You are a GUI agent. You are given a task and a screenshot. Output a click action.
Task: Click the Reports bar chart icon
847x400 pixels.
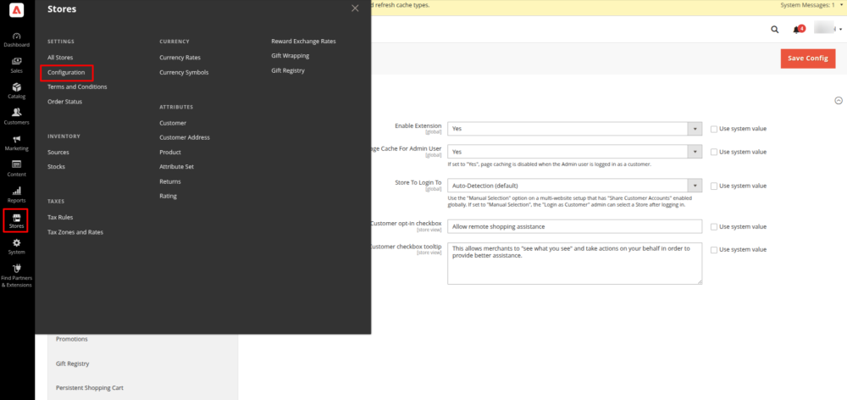coord(17,195)
